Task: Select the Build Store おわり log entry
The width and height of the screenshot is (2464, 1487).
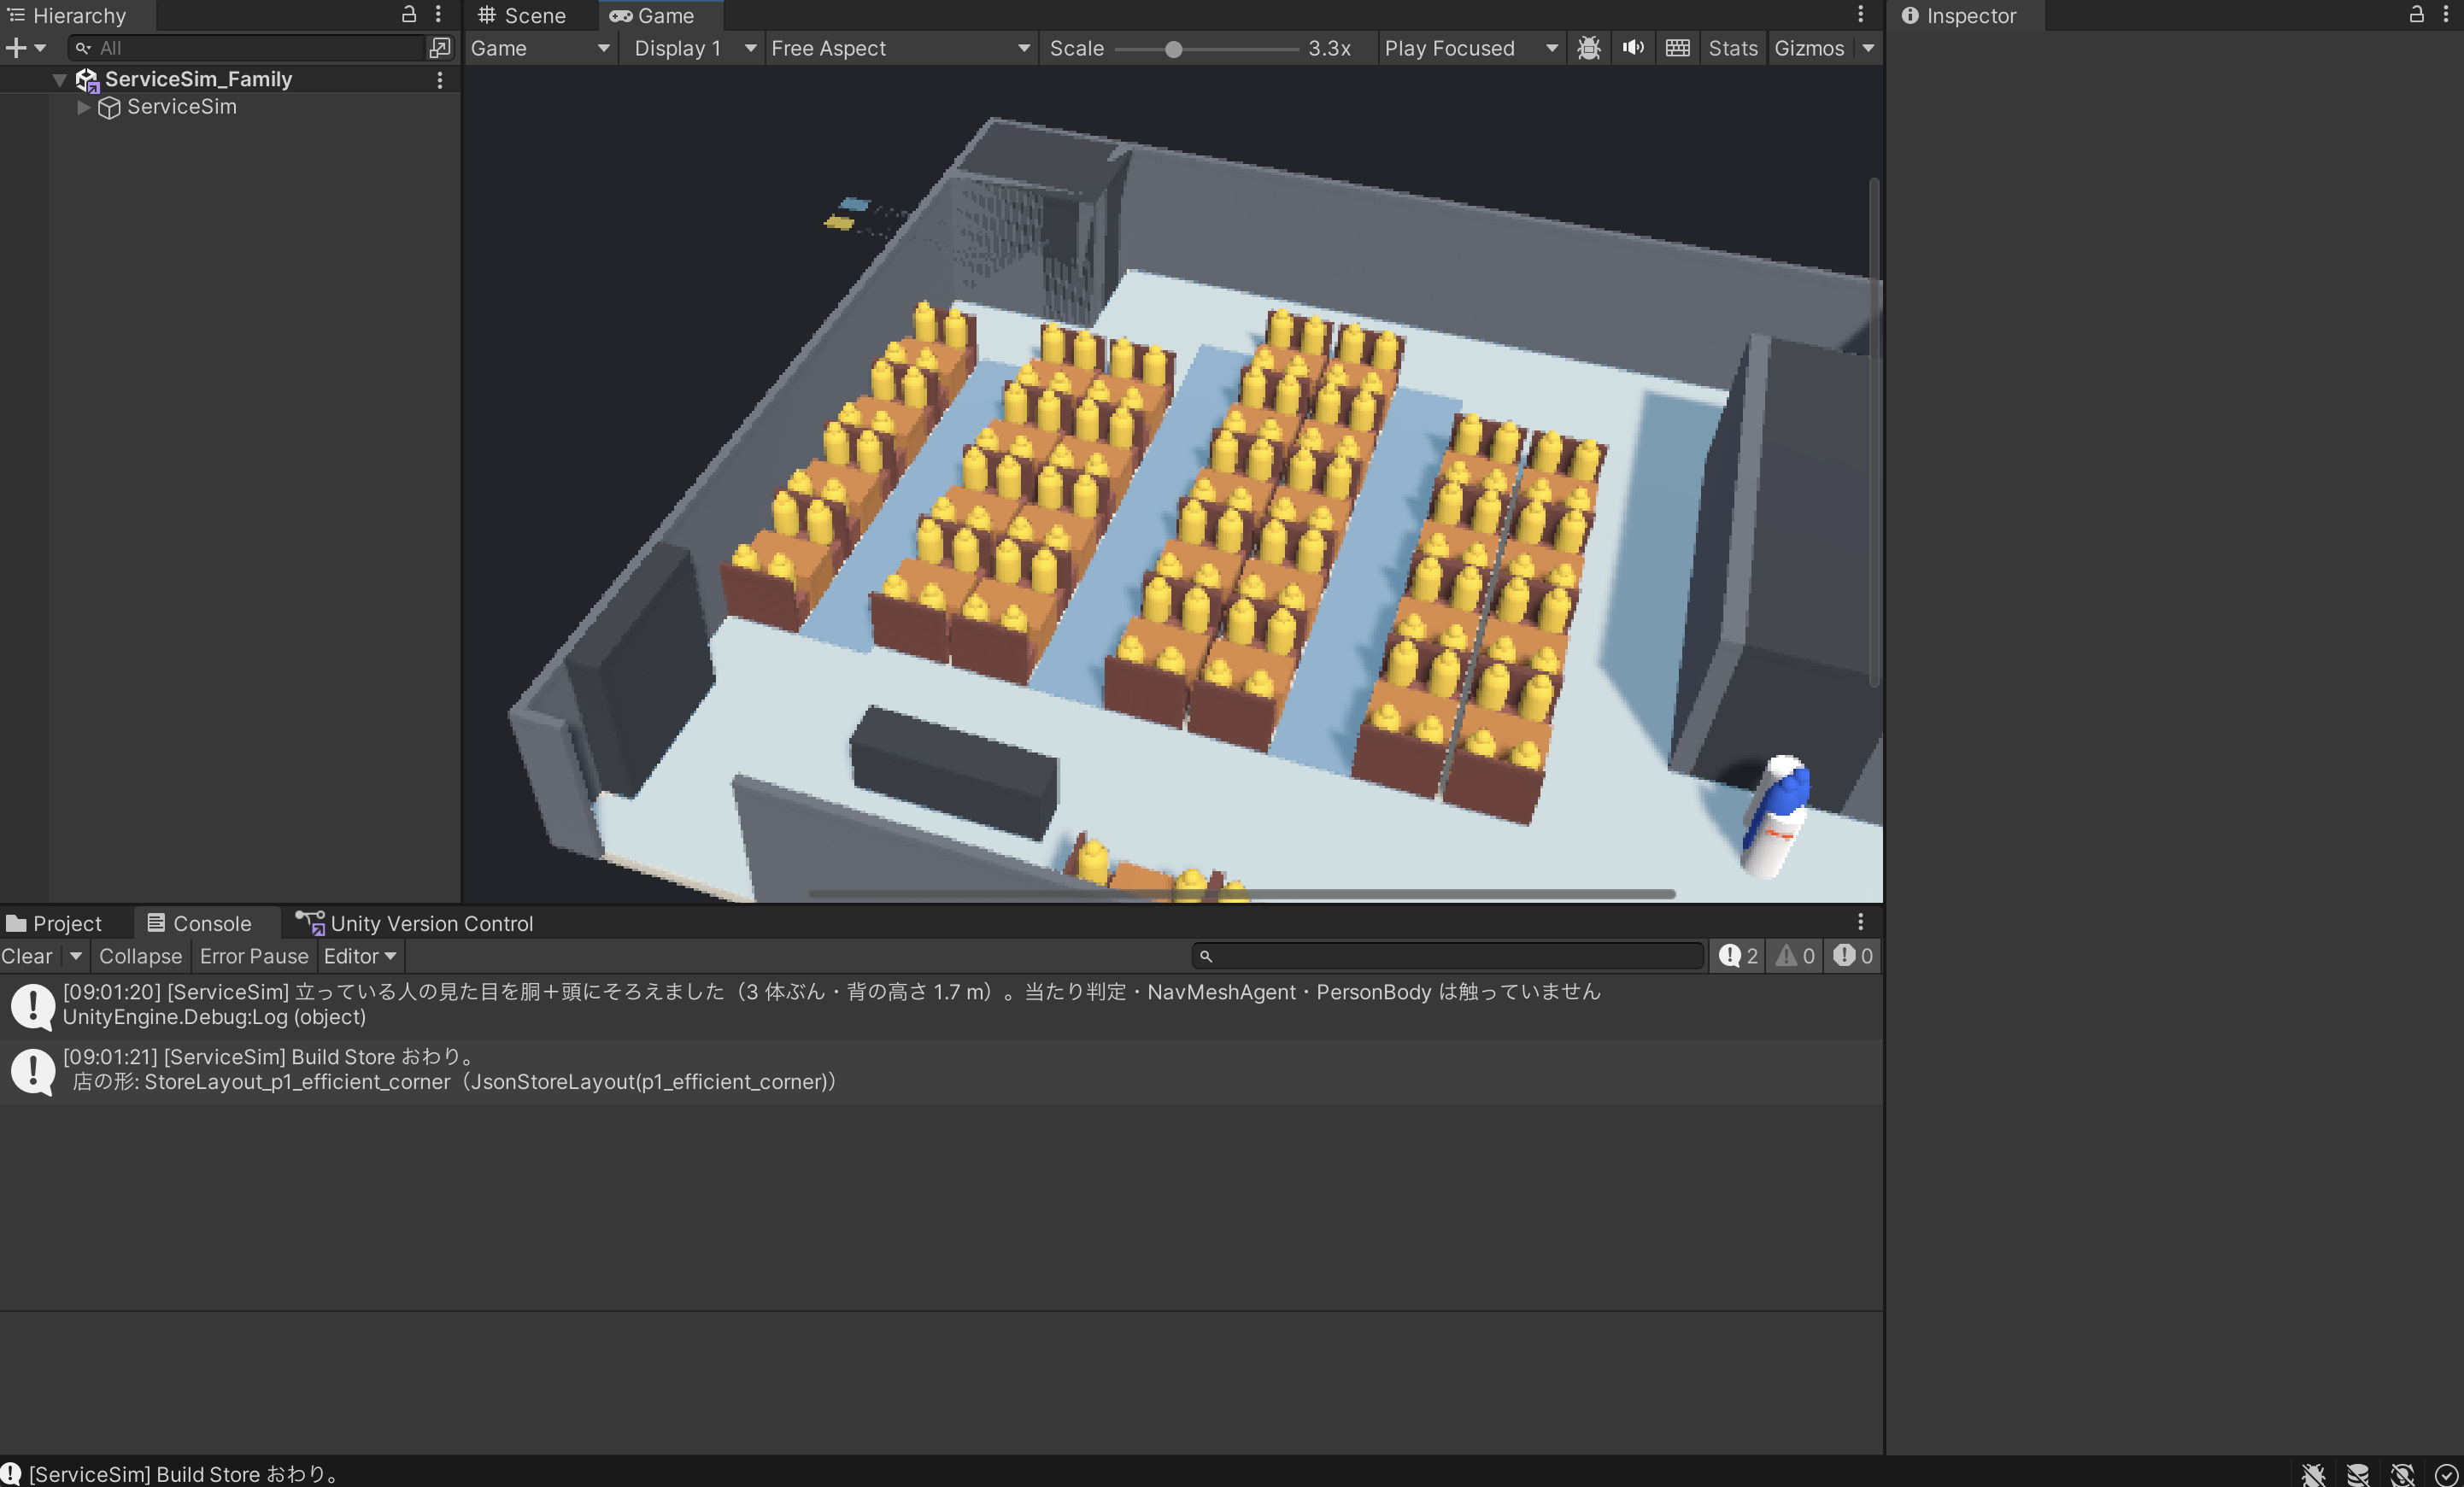Action: 941,1069
